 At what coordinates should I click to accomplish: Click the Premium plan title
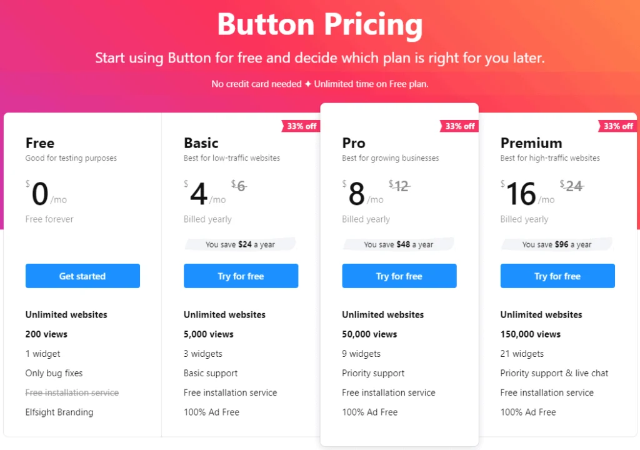(x=531, y=142)
